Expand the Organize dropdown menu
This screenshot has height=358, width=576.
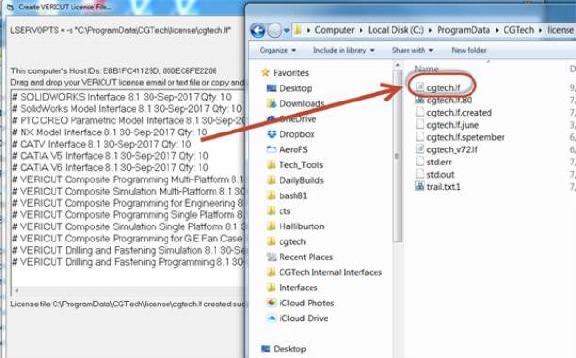point(278,50)
